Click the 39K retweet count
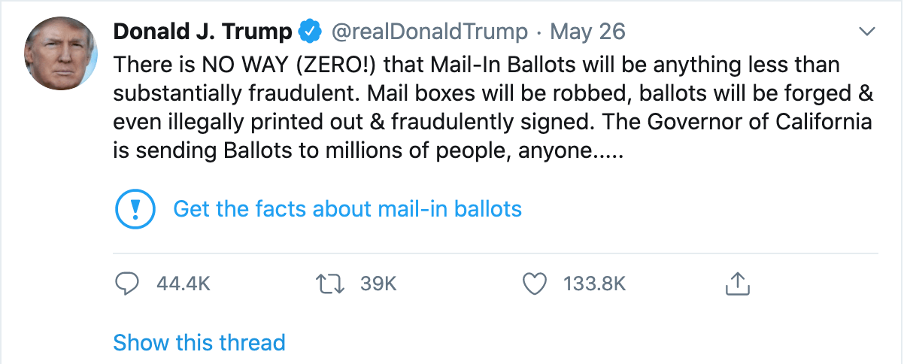Screen dimensions: 904x364 click(x=378, y=284)
